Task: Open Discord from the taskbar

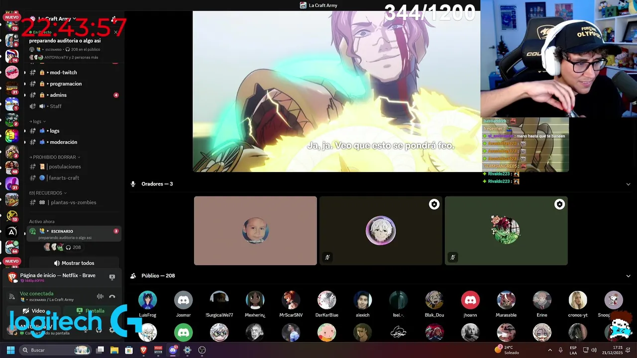Action: pyautogui.click(x=173, y=350)
